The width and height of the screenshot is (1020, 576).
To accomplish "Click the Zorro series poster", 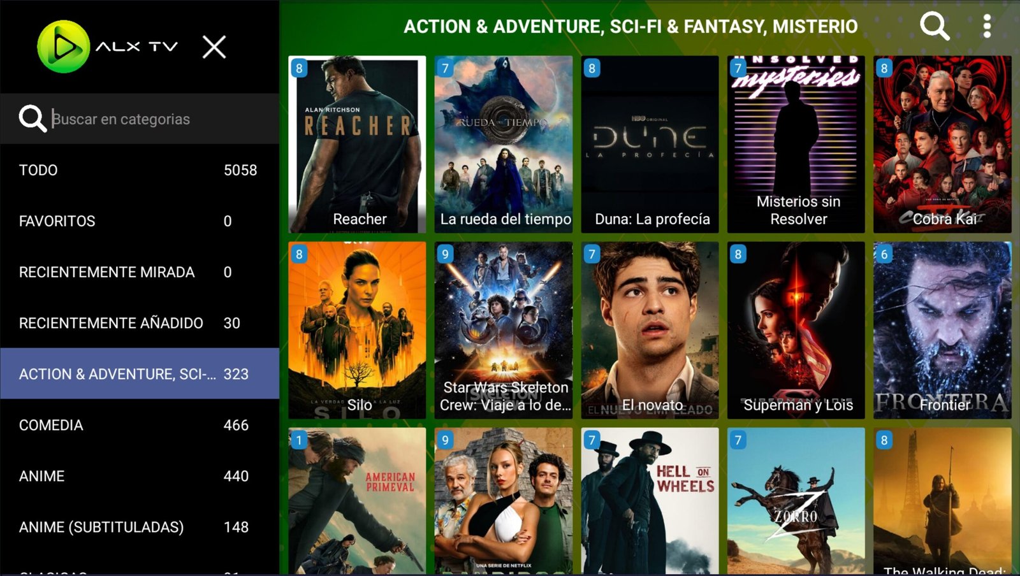I will coord(796,501).
